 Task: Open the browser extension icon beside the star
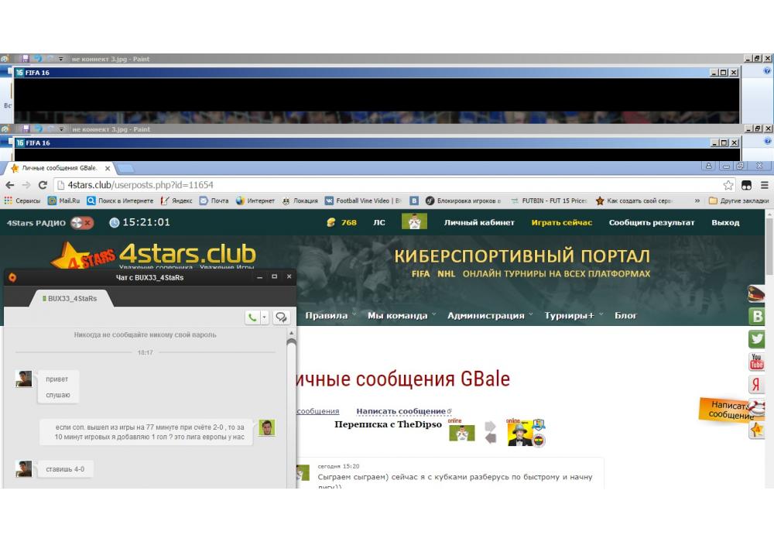click(x=746, y=185)
